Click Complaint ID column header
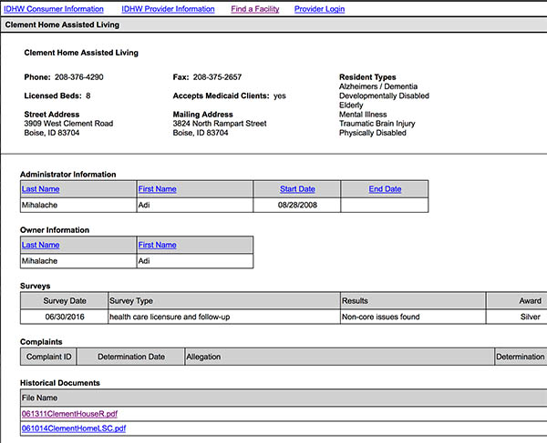Viewport: 547px width, 443px height. tap(48, 357)
